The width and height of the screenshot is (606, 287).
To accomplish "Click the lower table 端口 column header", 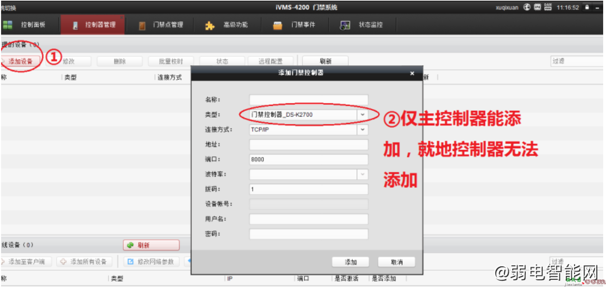I will 303,278.
